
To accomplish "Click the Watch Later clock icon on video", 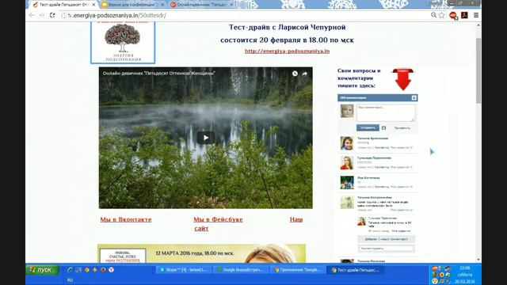I will pyautogui.click(x=295, y=74).
